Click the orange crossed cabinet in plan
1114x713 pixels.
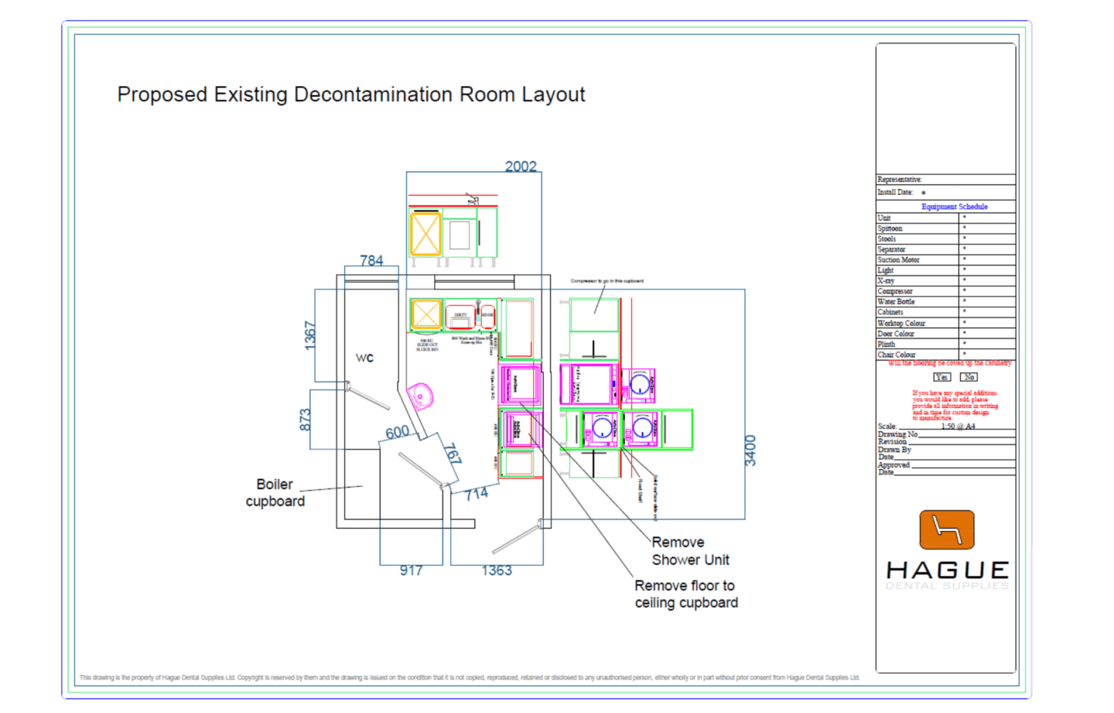click(425, 314)
